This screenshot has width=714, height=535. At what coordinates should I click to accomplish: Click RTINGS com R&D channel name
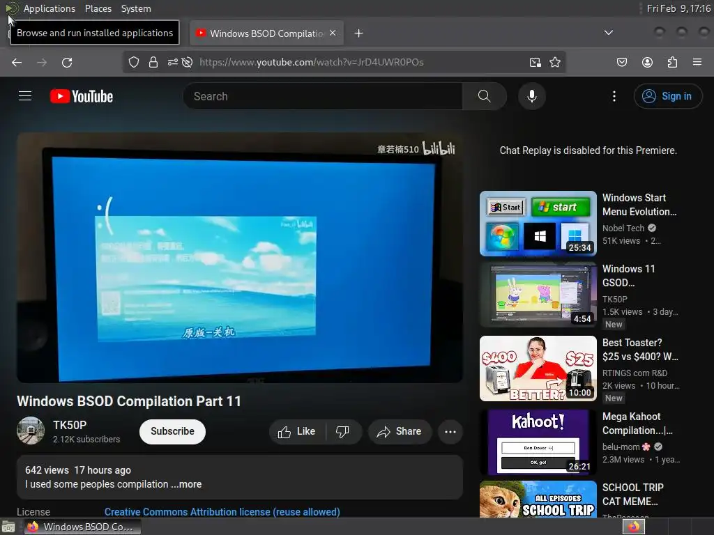pos(635,373)
